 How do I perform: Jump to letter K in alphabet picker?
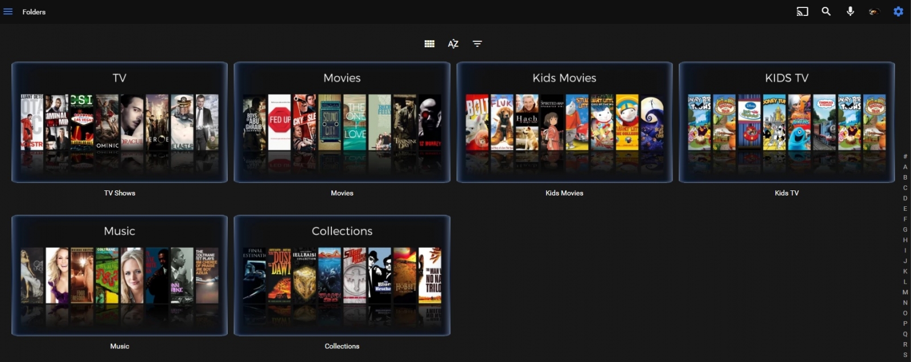pos(905,271)
